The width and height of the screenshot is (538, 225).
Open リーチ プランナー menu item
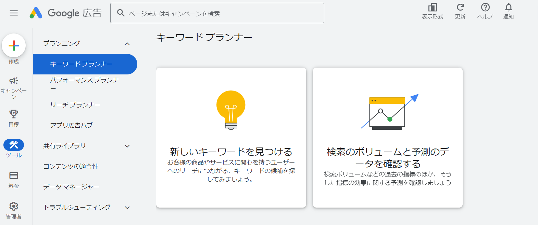click(x=85, y=105)
